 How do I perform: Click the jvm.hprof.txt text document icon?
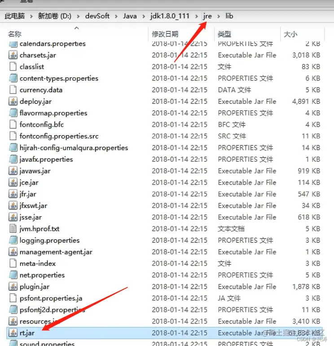13,229
